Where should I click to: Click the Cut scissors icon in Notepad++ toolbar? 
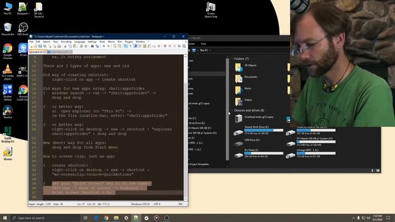click(x=65, y=46)
